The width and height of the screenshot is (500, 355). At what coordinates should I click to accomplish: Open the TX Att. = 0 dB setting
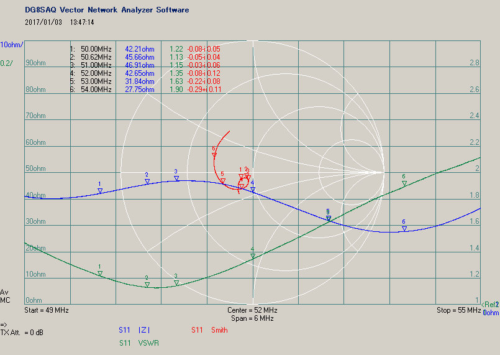(21, 333)
